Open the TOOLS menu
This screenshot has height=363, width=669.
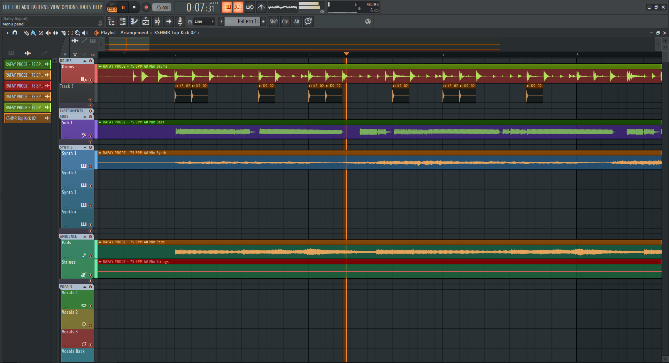point(85,7)
